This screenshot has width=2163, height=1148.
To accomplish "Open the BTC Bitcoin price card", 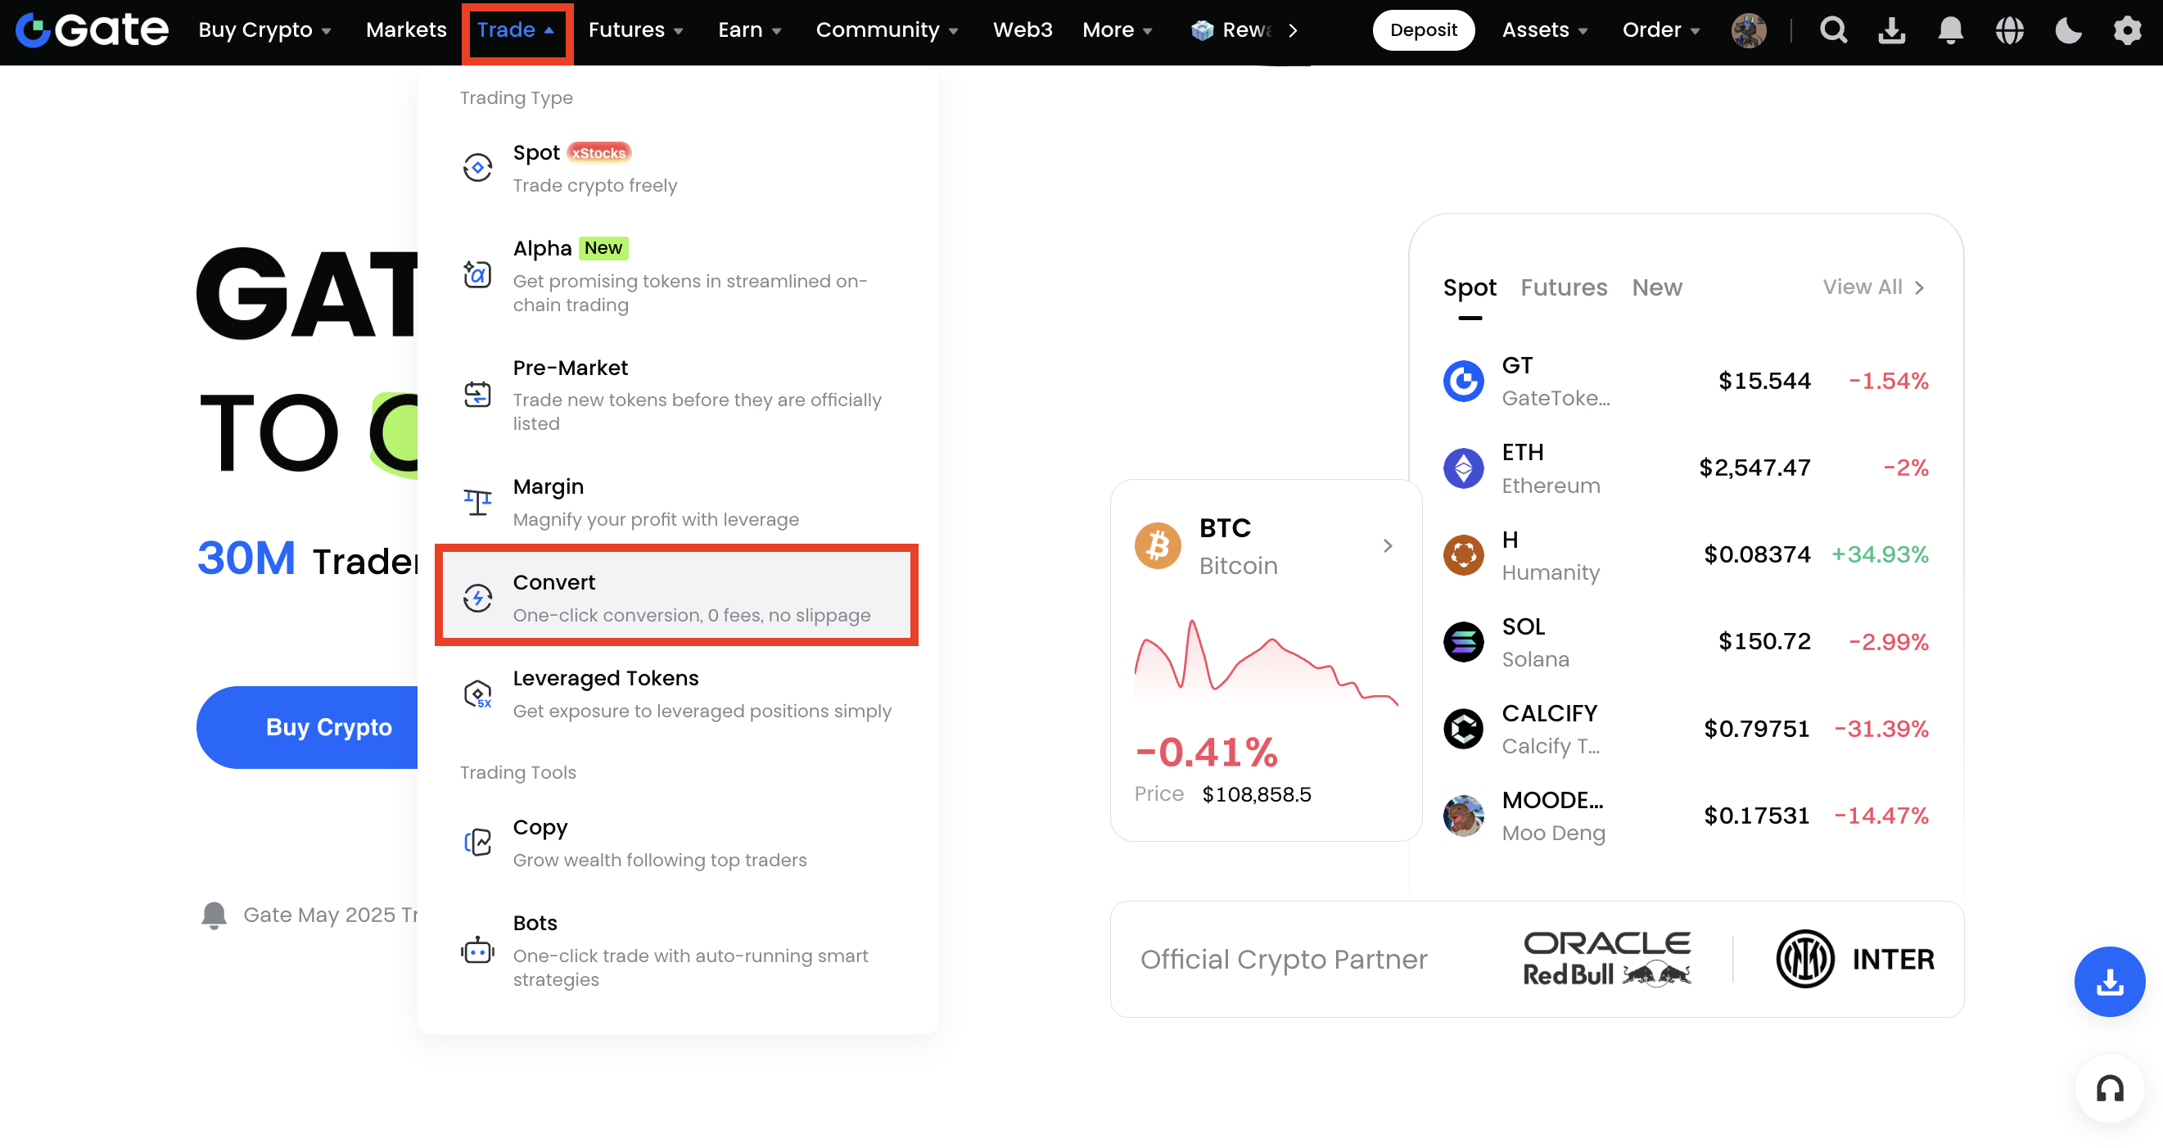I will 1265,659.
